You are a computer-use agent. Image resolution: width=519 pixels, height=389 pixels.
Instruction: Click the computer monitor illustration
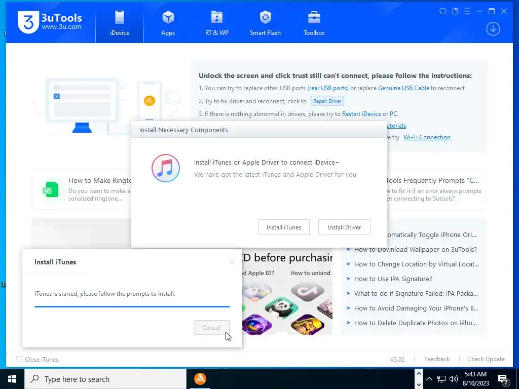pyautogui.click(x=82, y=105)
